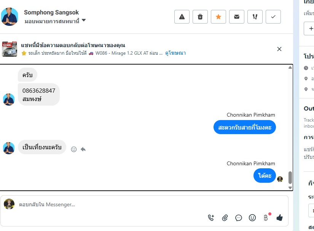Mark conversation unread with envelope icon
314x231 pixels.
(x=237, y=17)
